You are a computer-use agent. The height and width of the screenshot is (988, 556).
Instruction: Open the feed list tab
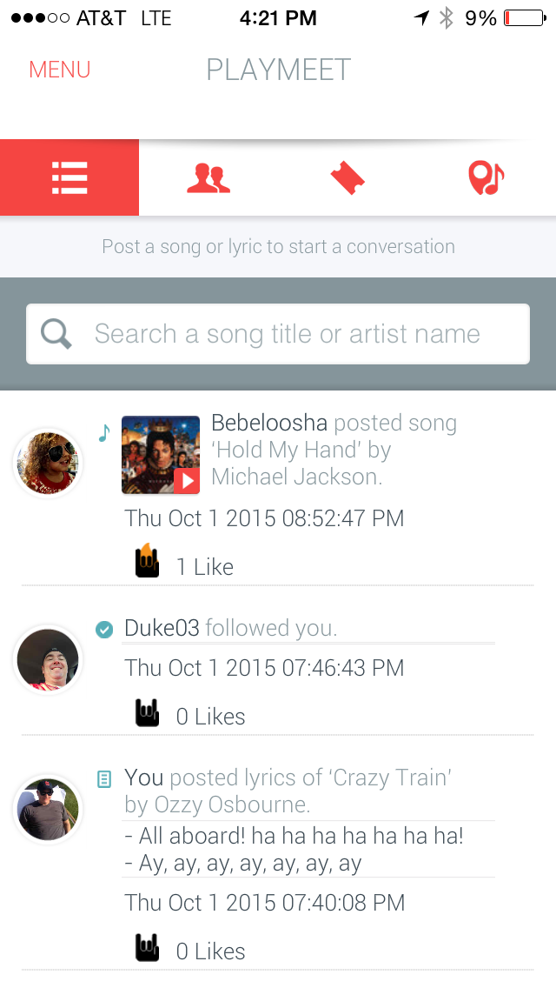(x=69, y=177)
